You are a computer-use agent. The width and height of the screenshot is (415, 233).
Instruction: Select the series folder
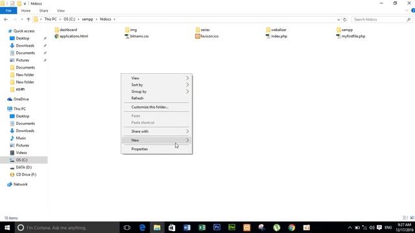202,30
